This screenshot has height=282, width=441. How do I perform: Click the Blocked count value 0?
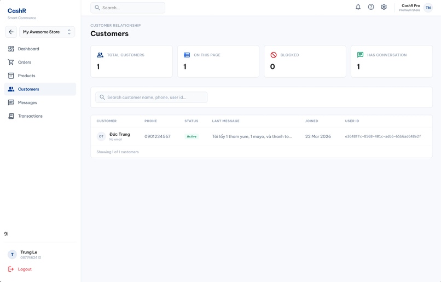[x=272, y=67]
